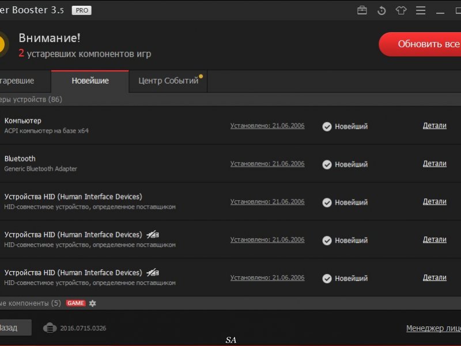
Task: Click the Generic Bluetooth Adapter text
Action: [40, 169]
